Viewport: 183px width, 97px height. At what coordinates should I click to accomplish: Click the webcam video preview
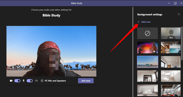51,51
